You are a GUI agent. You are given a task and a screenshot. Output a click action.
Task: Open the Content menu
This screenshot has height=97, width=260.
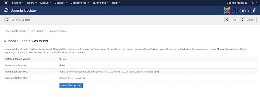coord(61,3)
